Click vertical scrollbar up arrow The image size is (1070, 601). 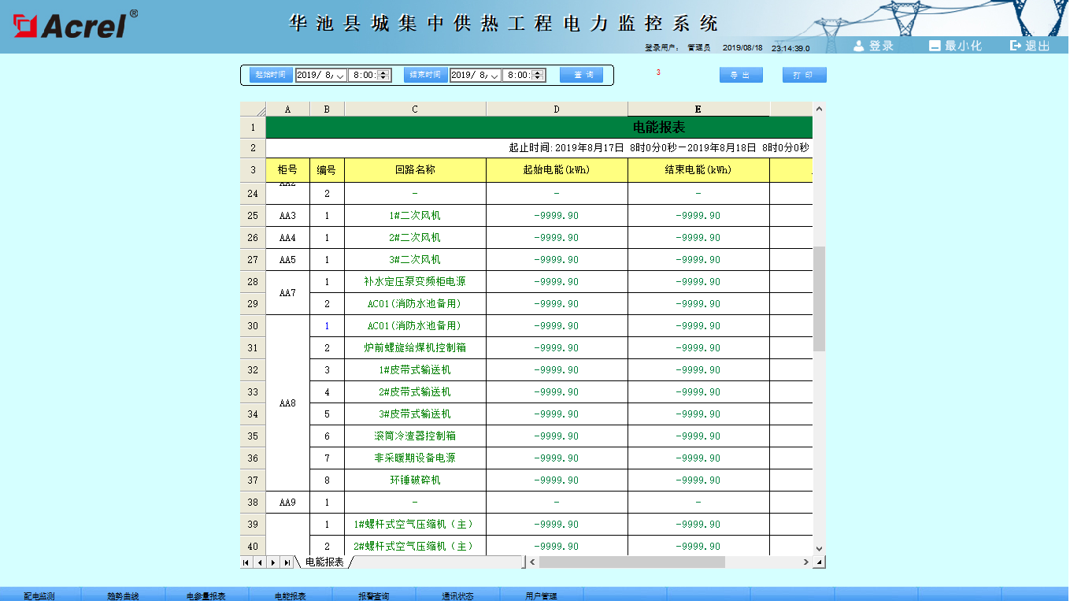(x=819, y=109)
